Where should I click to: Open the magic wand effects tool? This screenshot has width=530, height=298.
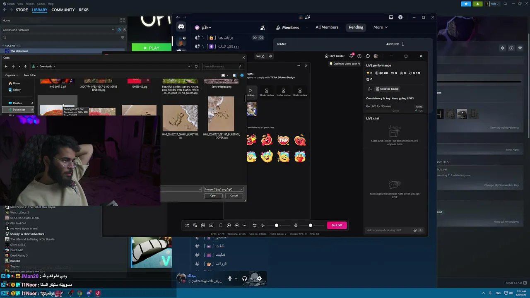click(187, 225)
